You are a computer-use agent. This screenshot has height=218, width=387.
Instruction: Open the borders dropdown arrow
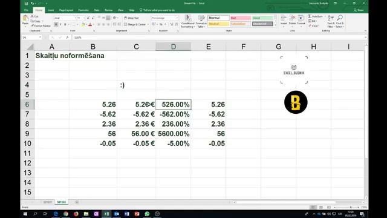click(78, 24)
